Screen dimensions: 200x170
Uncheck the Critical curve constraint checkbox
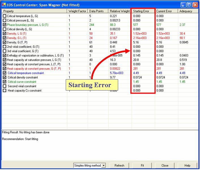pos(5,82)
